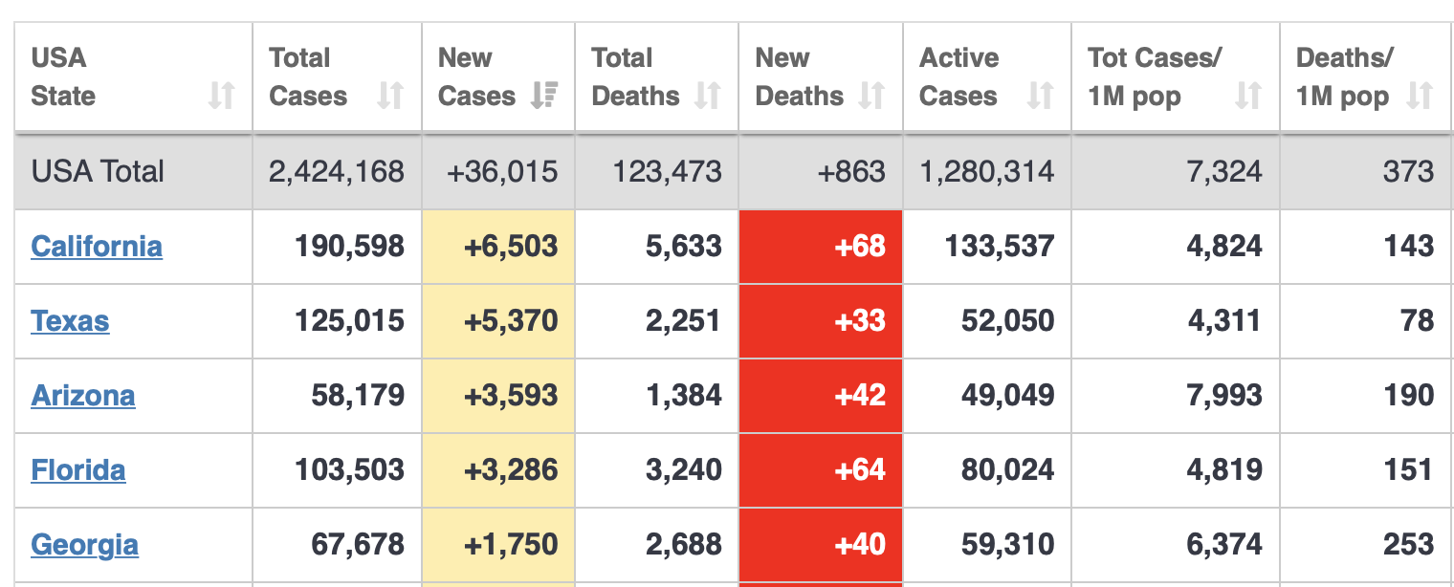Screen dimensions: 1454x587
Task: Open the Florida state link
Action: click(78, 470)
